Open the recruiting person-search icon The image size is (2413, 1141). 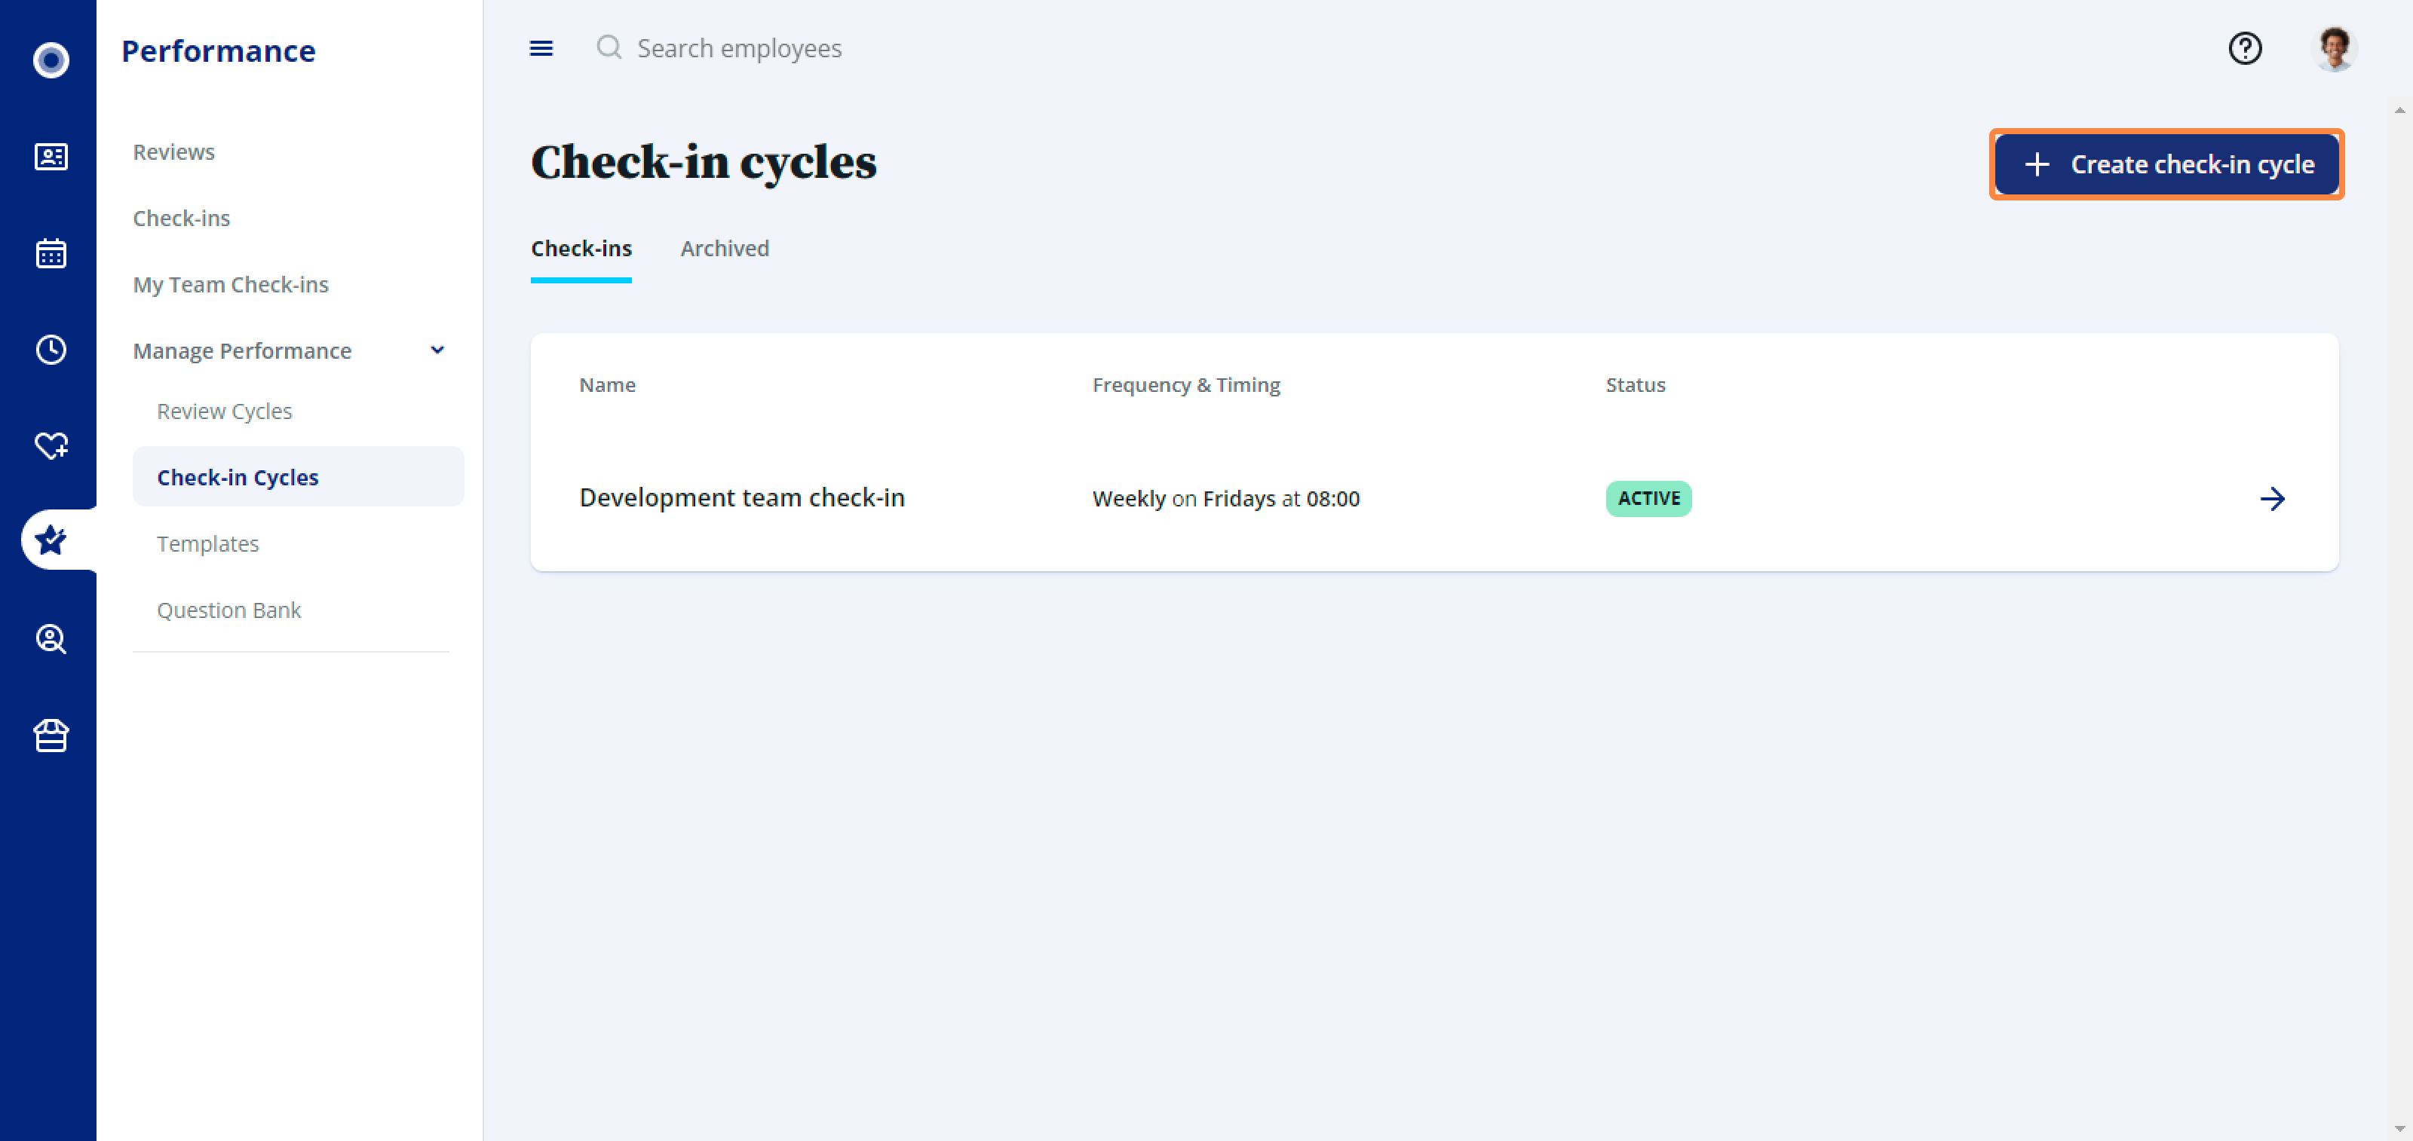pyautogui.click(x=51, y=638)
